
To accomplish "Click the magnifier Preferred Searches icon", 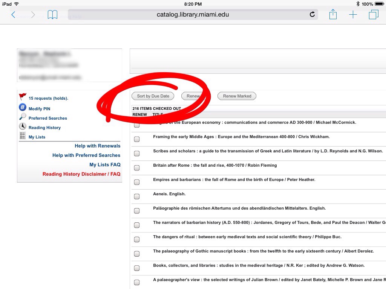I will [x=23, y=117].
